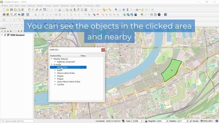Screen dimensions: 219x123
Task: Save project with floppy disk icon
Action: (11, 10)
